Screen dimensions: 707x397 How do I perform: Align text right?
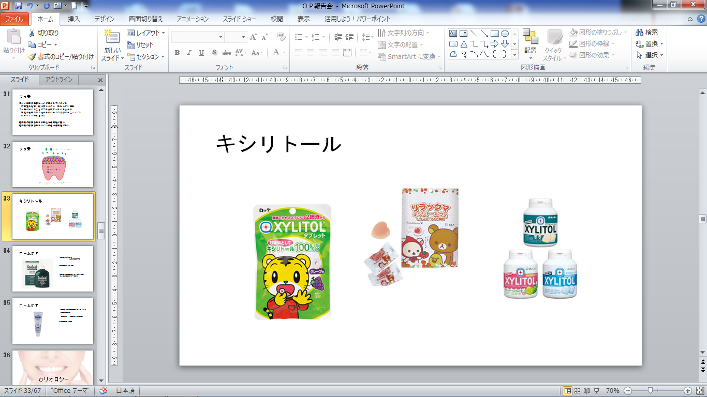[323, 53]
